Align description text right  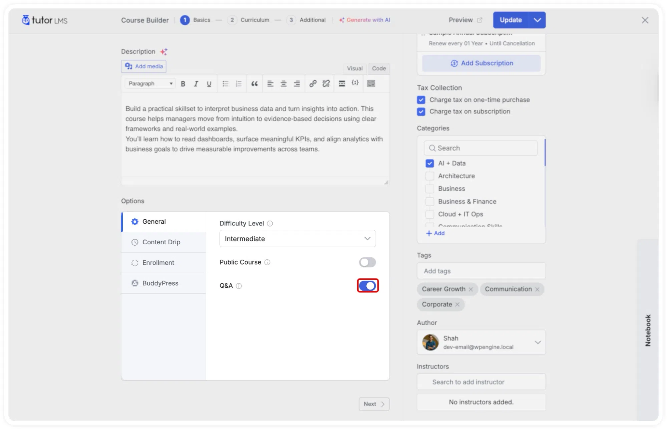297,84
